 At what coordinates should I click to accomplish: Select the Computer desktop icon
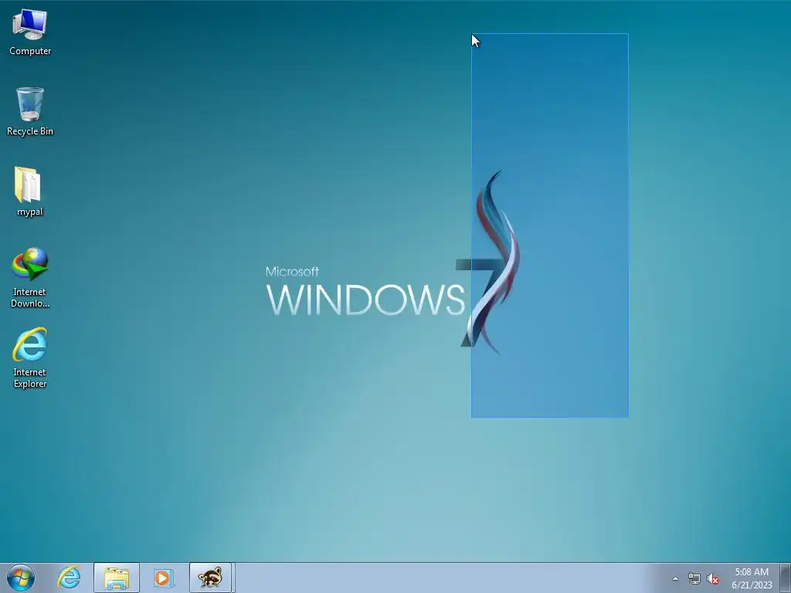pos(30,32)
